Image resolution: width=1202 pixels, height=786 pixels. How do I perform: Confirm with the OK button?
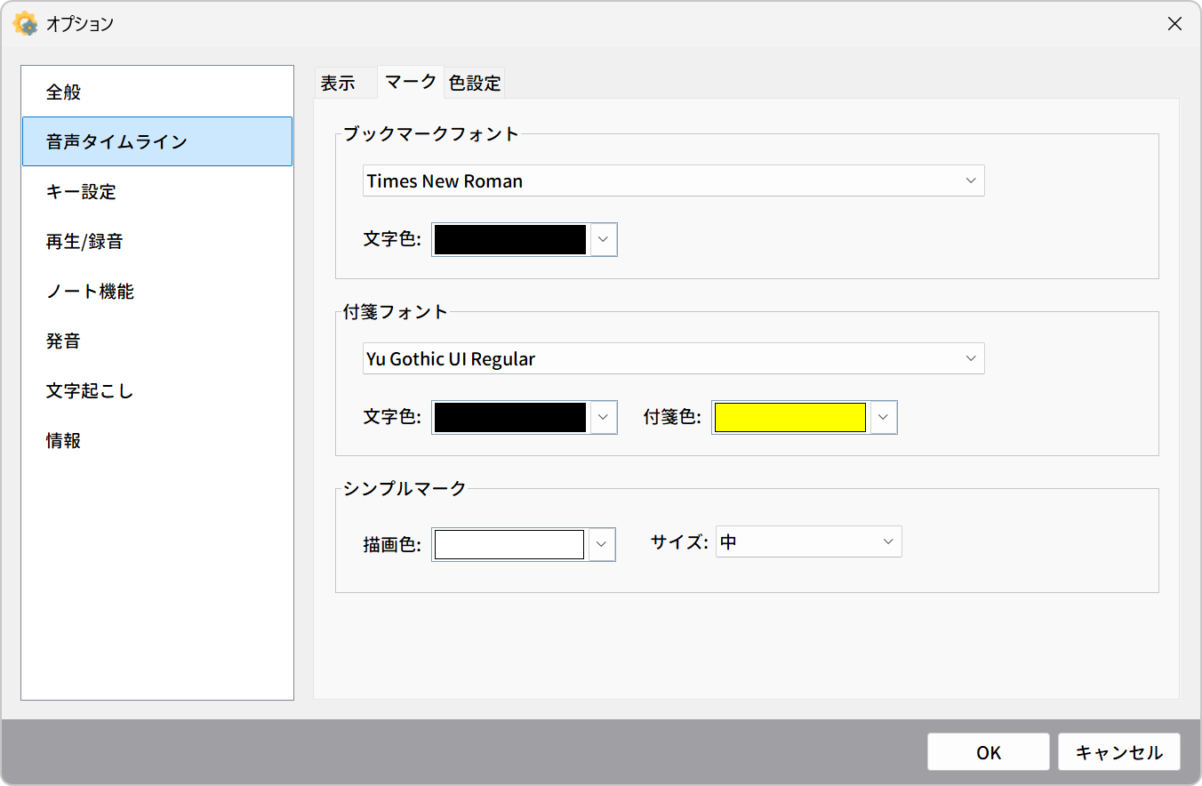pyautogui.click(x=989, y=752)
